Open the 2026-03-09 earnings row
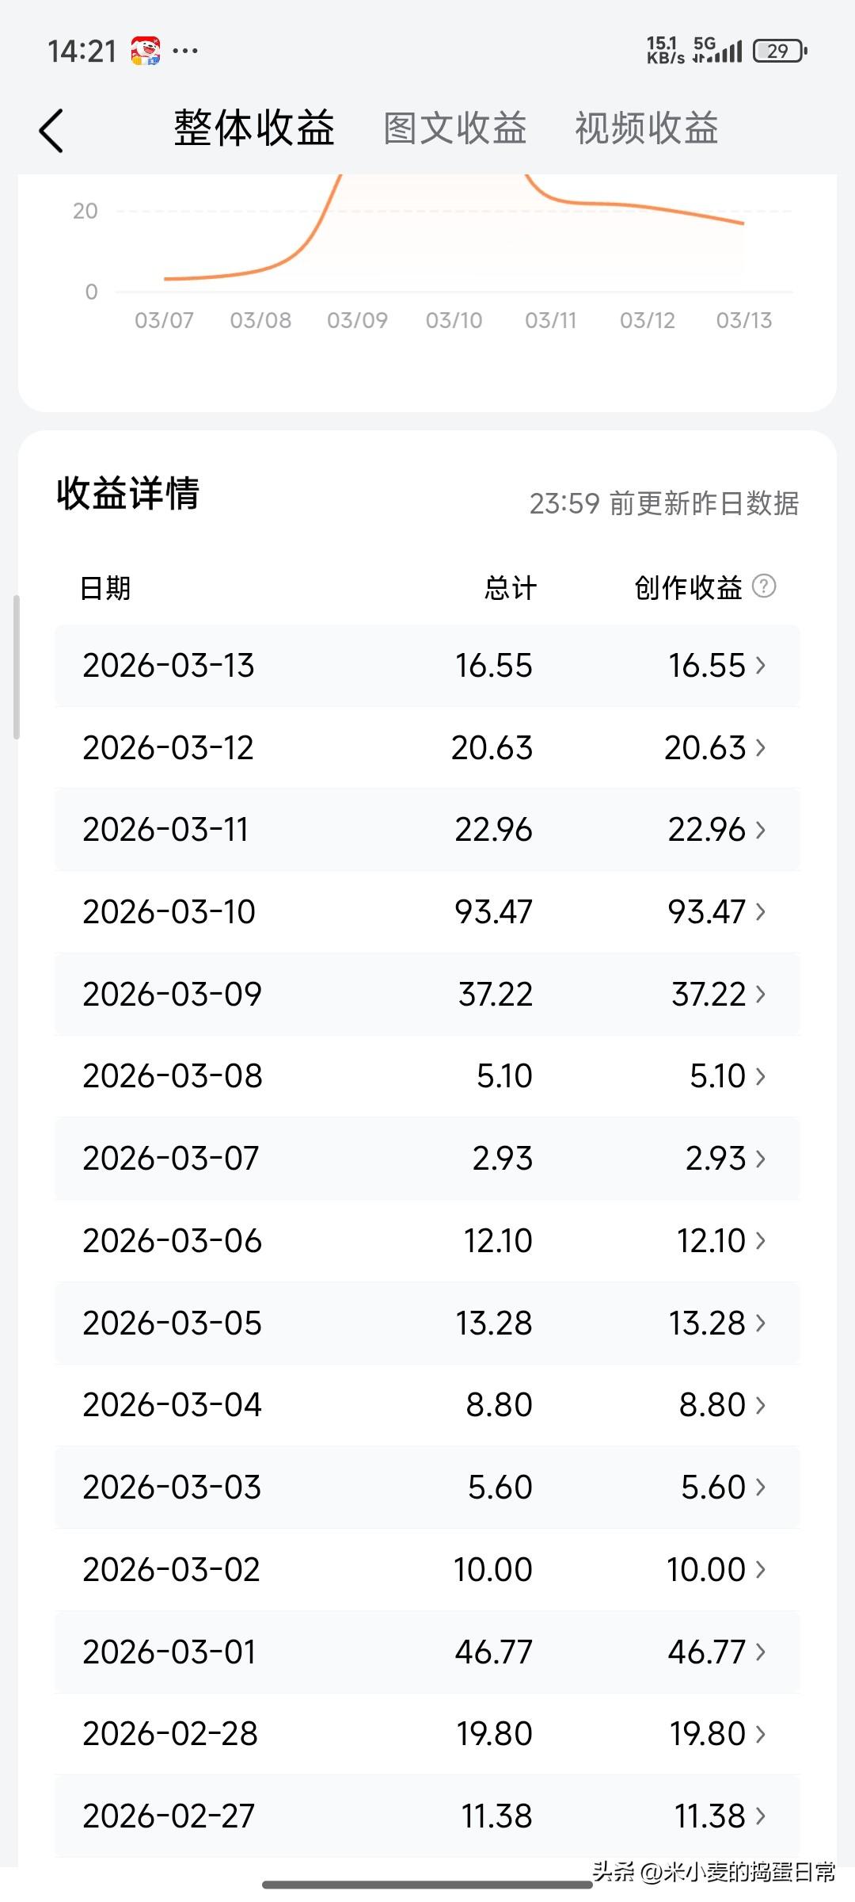 tap(427, 994)
